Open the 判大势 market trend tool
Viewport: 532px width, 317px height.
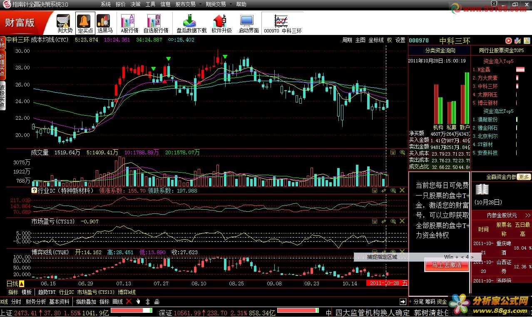(x=65, y=23)
